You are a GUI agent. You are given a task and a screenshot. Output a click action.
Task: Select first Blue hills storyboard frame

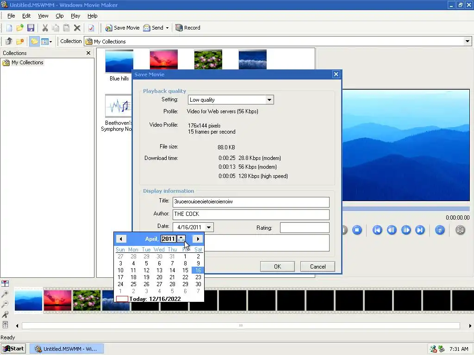[x=28, y=300]
